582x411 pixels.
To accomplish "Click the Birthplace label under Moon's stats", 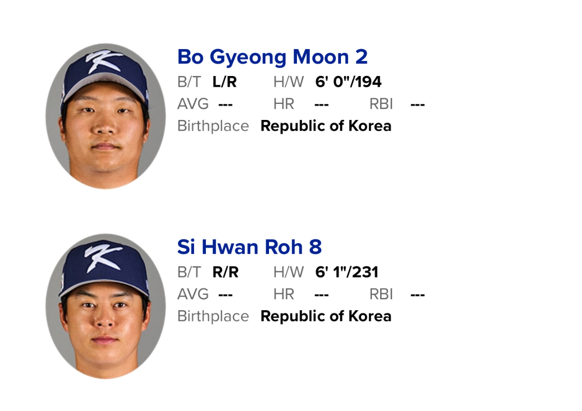I will 213,126.
